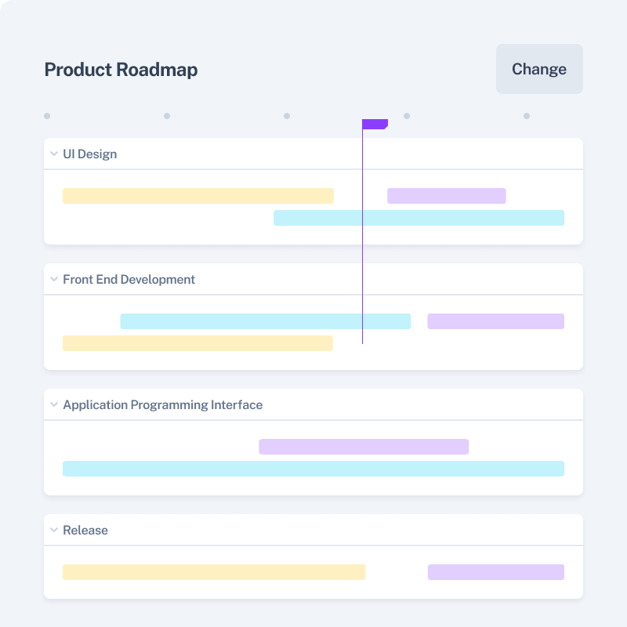Click the last timeline dot on the right
Image resolution: width=627 pixels, height=627 pixels.
[527, 116]
